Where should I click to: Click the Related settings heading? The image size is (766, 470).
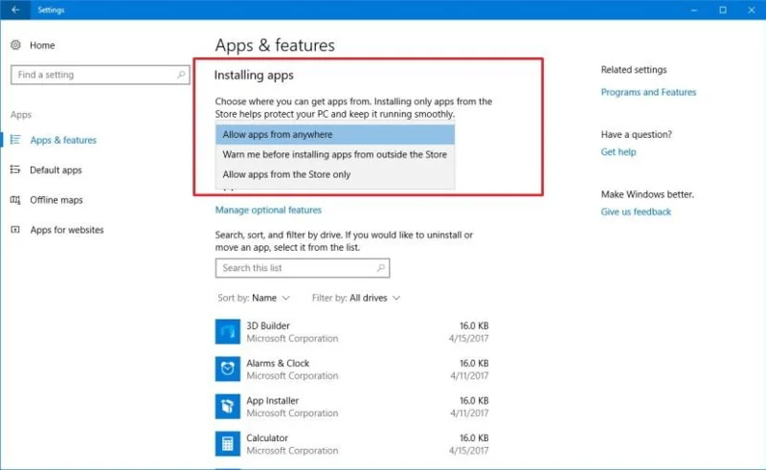(x=634, y=70)
